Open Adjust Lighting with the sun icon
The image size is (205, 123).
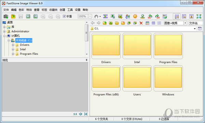click(x=135, y=16)
